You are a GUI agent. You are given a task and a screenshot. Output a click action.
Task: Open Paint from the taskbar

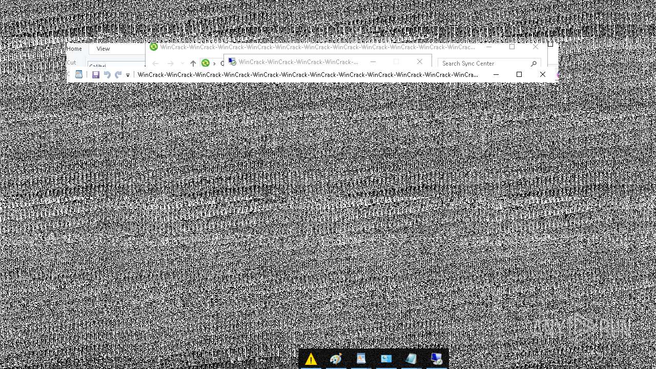(x=336, y=359)
